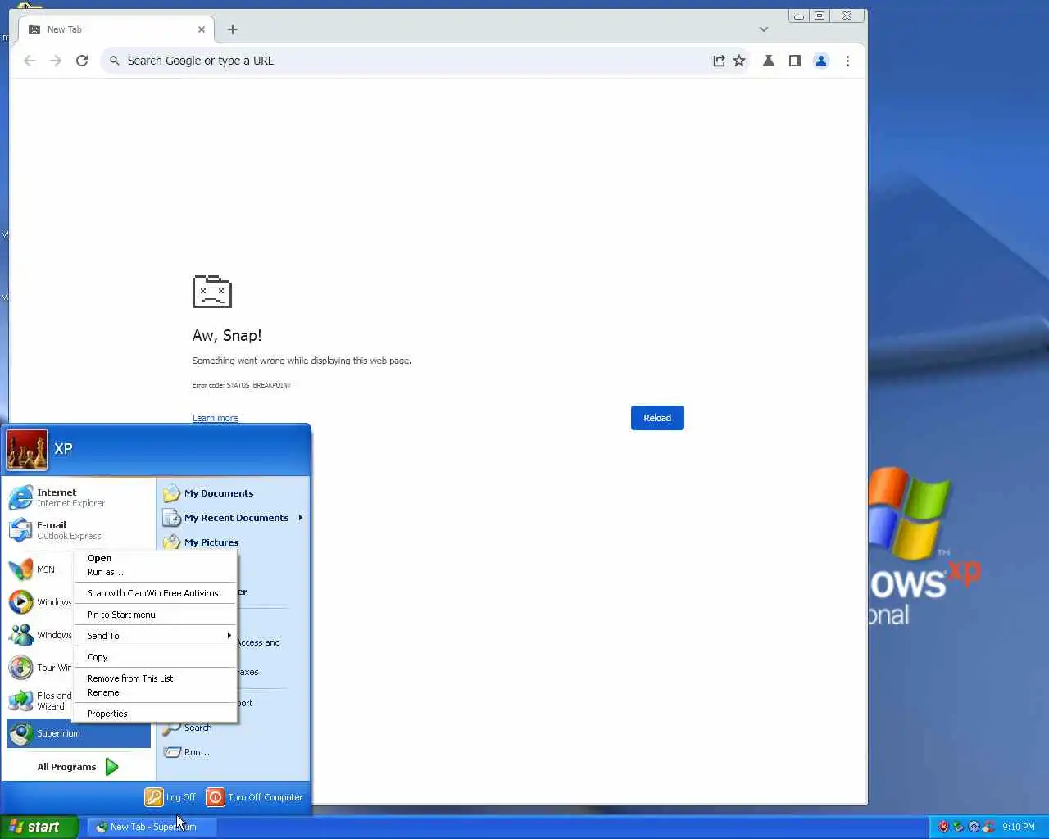Image resolution: width=1049 pixels, height=839 pixels.
Task: Open the Labs flask icon
Action: [769, 61]
